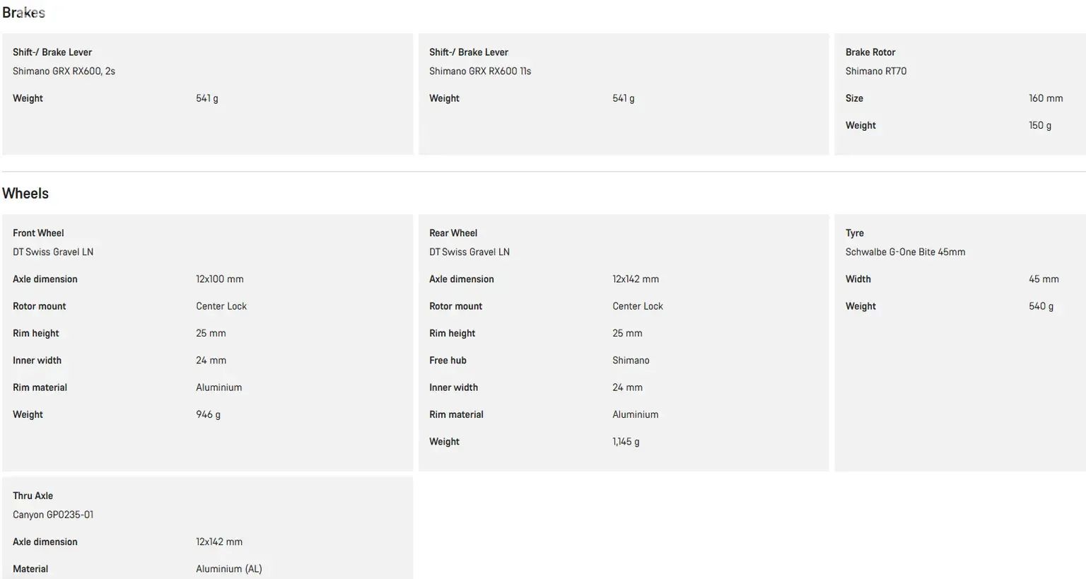Click the Wheels section heading
The image size is (1086, 579).
[25, 194]
